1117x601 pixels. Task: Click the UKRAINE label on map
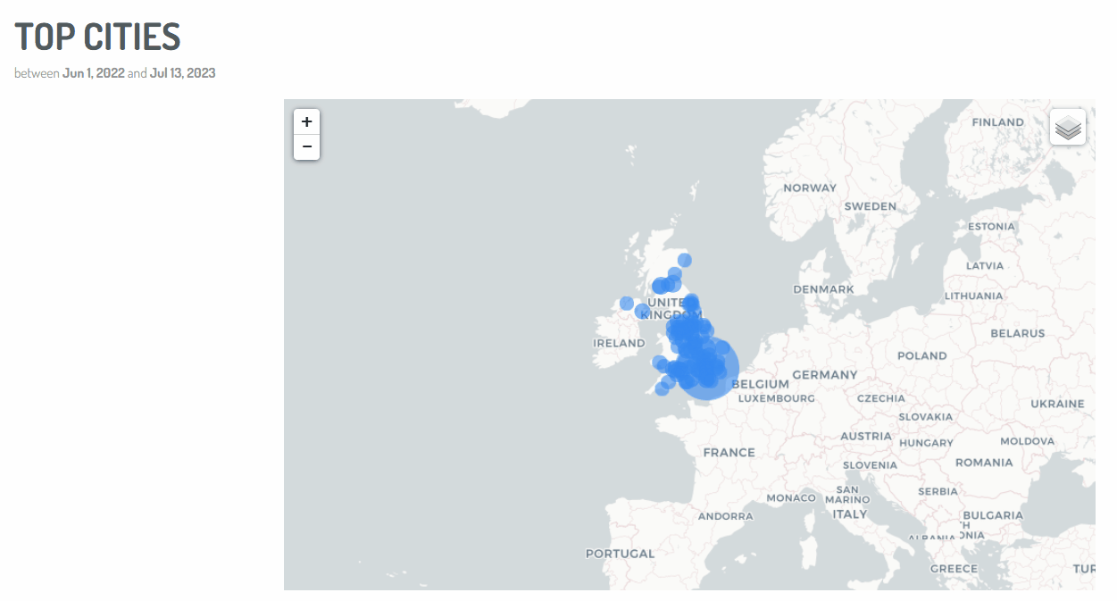coord(1057,404)
